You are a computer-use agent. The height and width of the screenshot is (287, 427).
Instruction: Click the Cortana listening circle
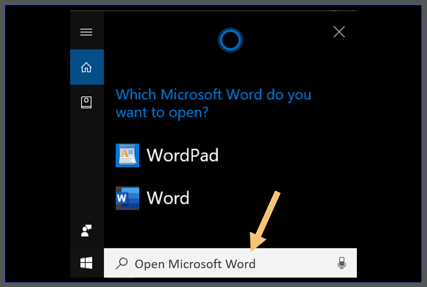230,40
